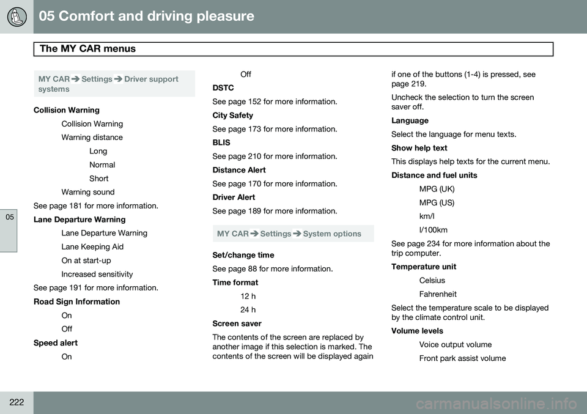This screenshot has height=414, width=587.
Task: Click the seat icon in header corner
Action: point(17,17)
